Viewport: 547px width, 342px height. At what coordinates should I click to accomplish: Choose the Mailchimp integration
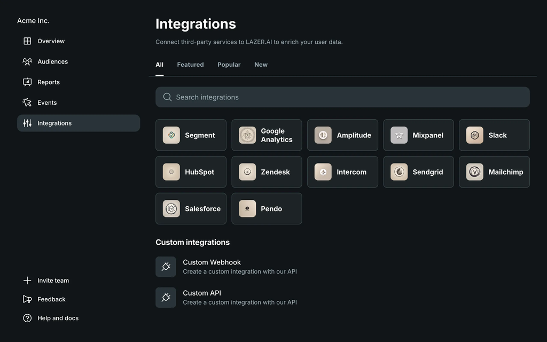tap(494, 172)
